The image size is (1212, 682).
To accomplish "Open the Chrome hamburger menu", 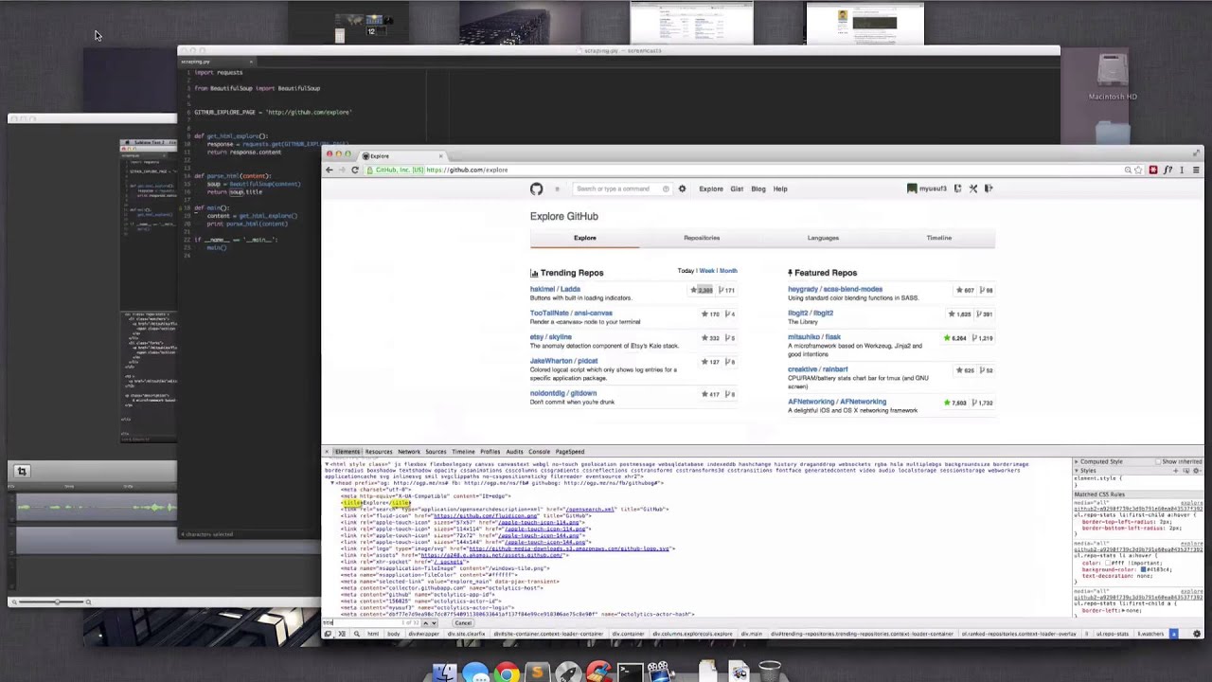I will tap(1196, 170).
